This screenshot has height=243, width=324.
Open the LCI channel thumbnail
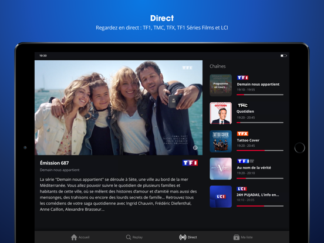click(x=221, y=197)
